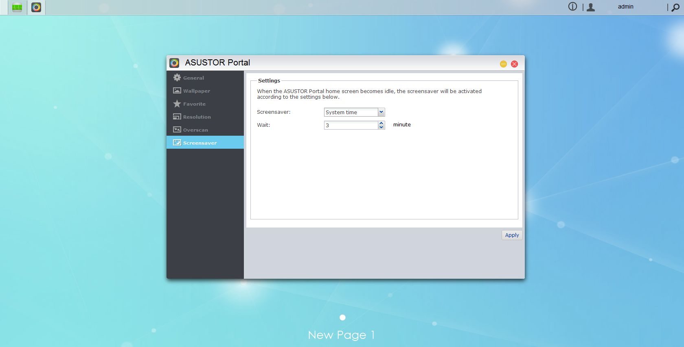Open the green app icon in the top bar
This screenshot has width=684, height=347.
(17, 7)
